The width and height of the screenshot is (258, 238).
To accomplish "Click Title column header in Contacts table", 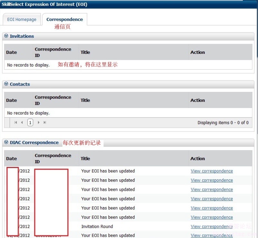I will click(85, 100).
